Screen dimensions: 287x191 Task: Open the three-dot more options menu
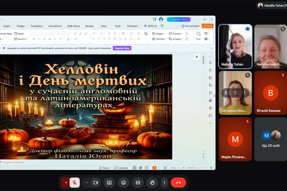(164, 182)
